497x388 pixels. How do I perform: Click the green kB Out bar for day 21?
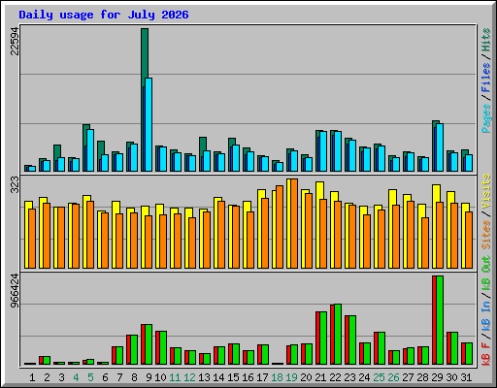(323, 338)
